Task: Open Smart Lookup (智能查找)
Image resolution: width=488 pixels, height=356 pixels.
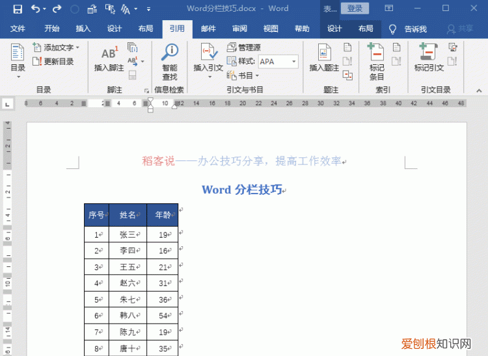Action: point(170,62)
